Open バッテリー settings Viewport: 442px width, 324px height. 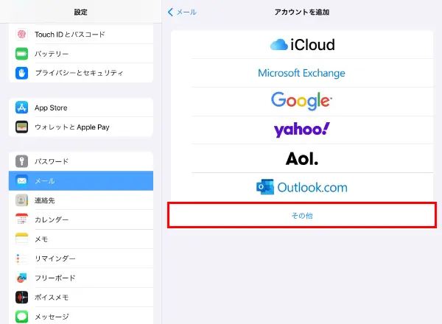point(81,54)
